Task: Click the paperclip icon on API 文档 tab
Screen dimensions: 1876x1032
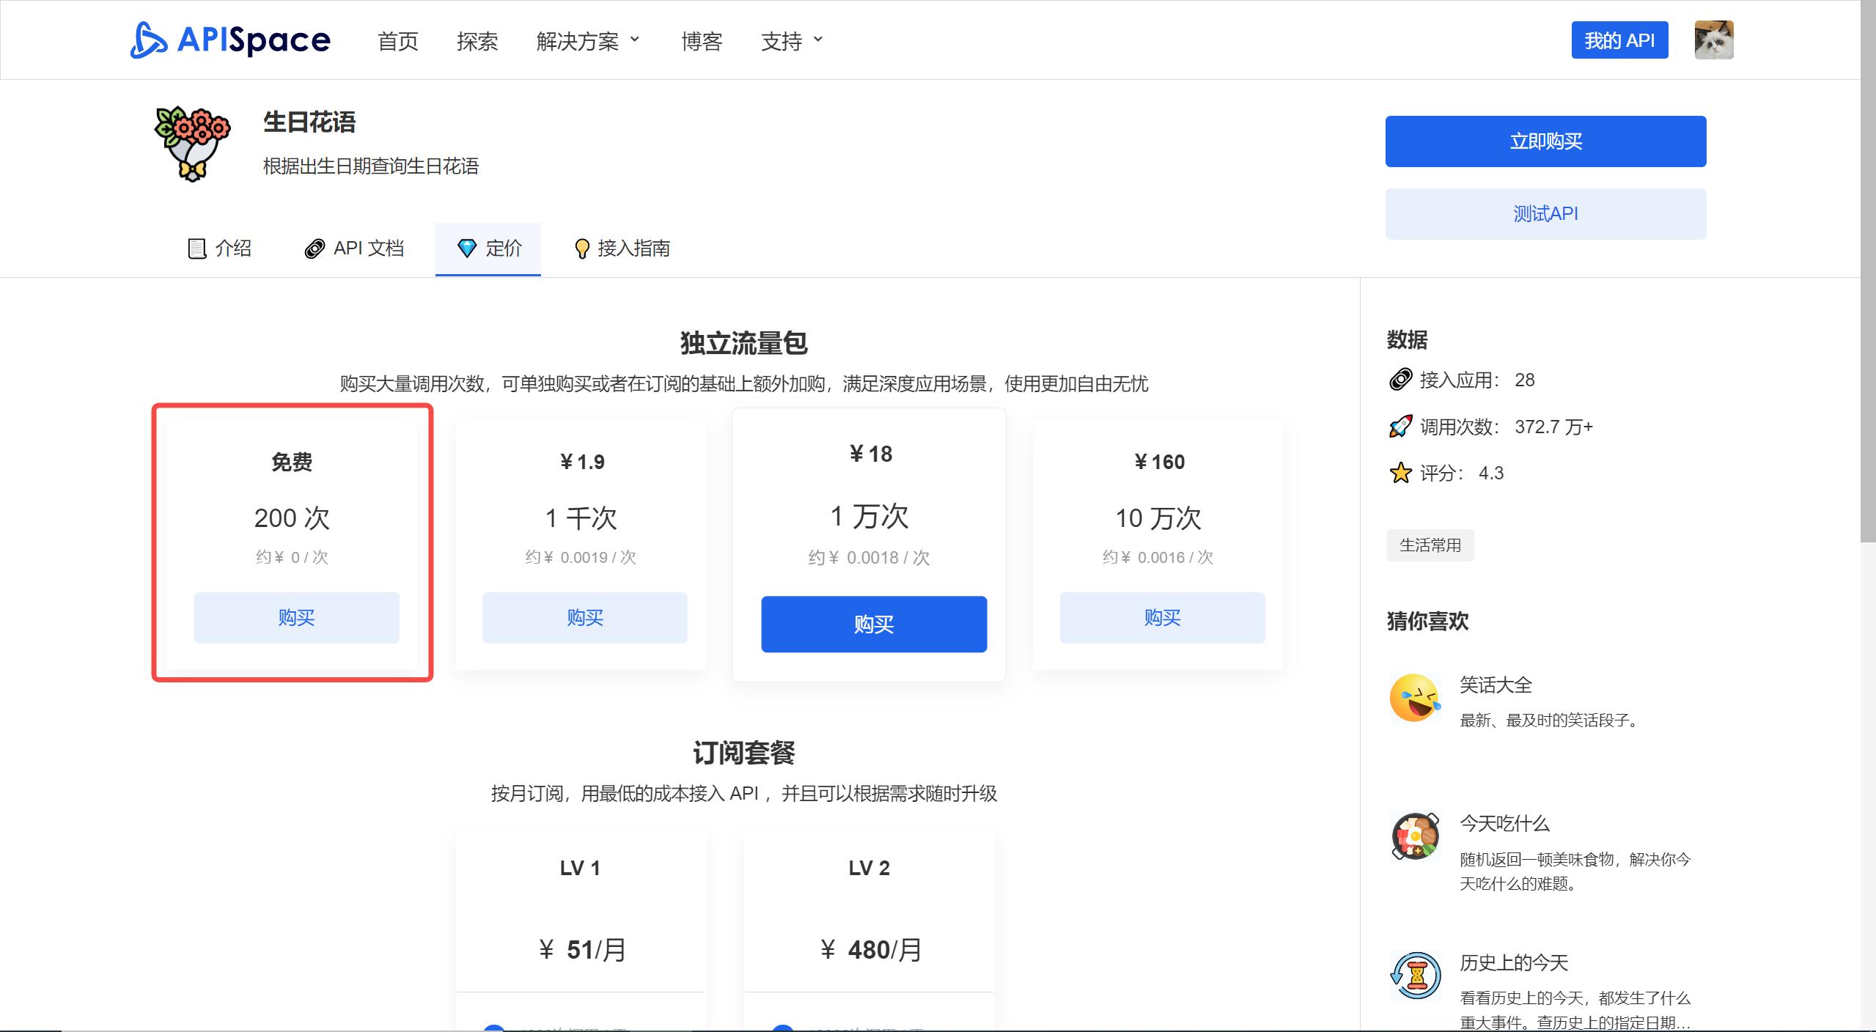Action: coord(315,248)
